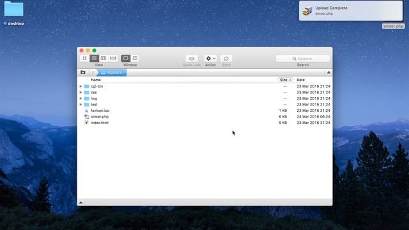Click the cgi-bin name text
Viewport: 409px width, 230px height.
96,86
